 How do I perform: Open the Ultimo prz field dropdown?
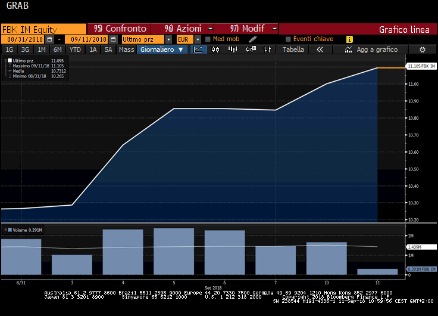pos(169,39)
